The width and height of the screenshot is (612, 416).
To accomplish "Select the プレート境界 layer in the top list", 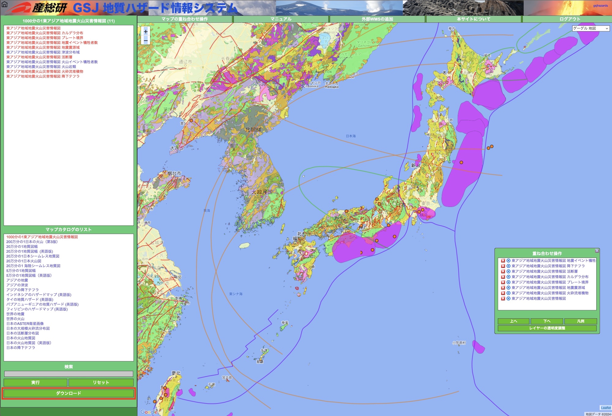I will [45, 38].
